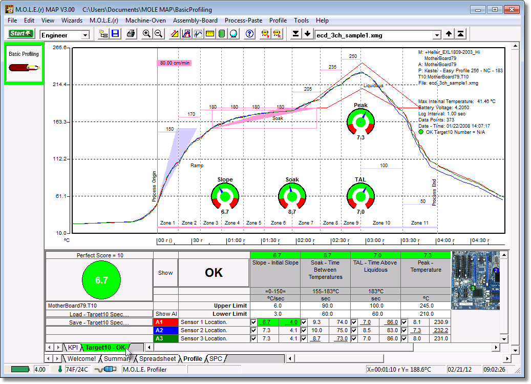Switch to the SPC tab

pyautogui.click(x=216, y=358)
